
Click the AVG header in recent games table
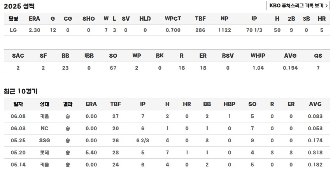(x=315, y=104)
